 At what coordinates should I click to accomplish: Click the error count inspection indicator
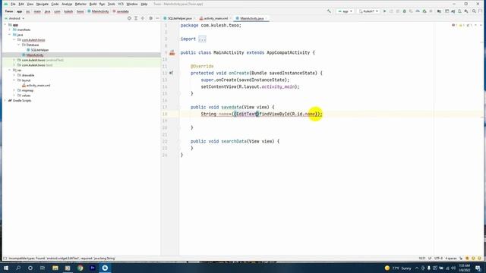pos(454,25)
